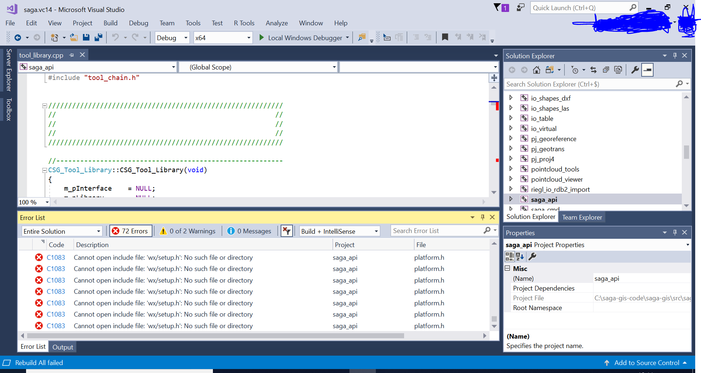Start debugging with the green play icon
The height and width of the screenshot is (373, 701).
click(x=261, y=38)
